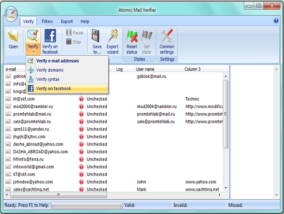Viewport: 284px width, 214px height.
Task: Click the www.yahoo.com cell
Action: point(201,182)
